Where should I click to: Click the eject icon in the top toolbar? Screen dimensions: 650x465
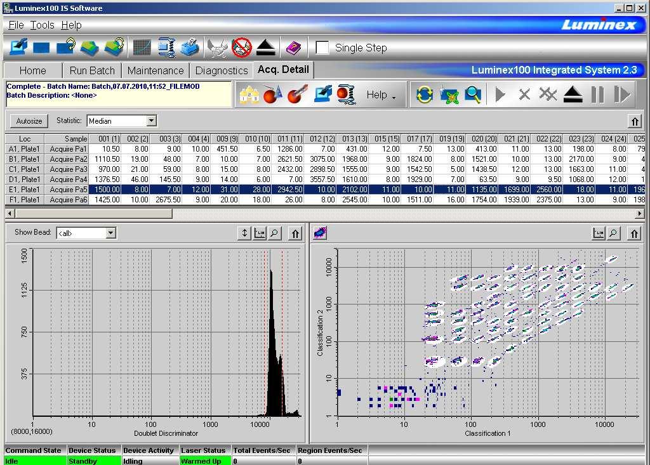(266, 48)
